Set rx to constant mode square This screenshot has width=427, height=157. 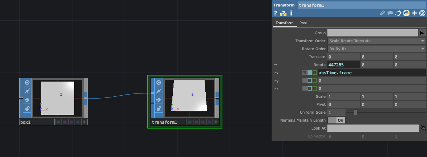(305, 73)
